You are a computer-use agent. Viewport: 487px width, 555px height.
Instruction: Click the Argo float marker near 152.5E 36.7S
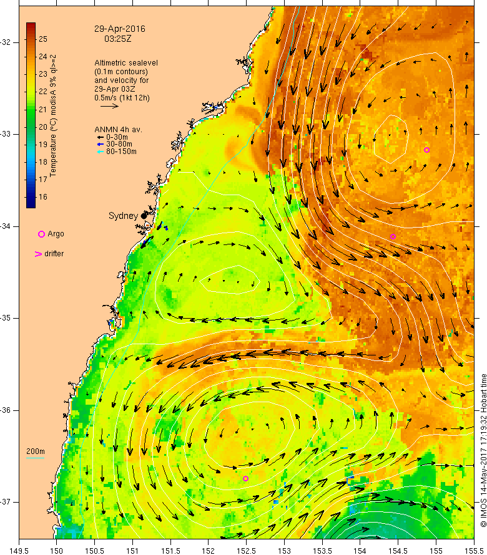pos(245,478)
